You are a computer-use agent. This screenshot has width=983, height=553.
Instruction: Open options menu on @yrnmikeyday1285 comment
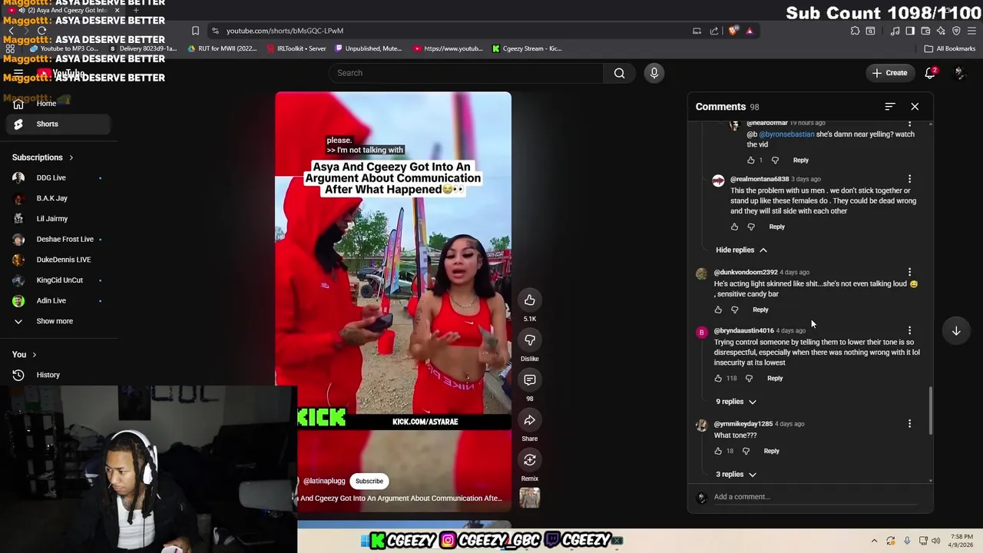pyautogui.click(x=909, y=424)
